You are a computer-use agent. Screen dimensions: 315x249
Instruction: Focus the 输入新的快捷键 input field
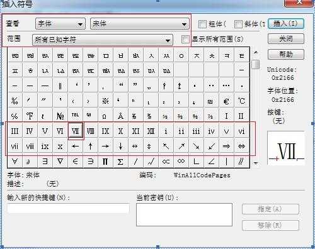(x=68, y=209)
